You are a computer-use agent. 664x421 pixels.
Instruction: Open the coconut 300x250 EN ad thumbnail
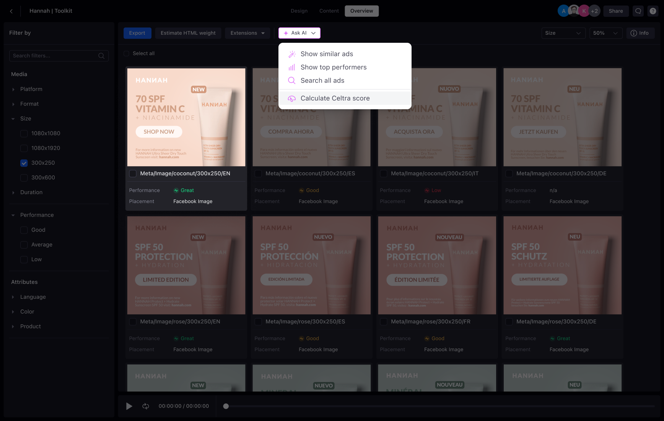coord(186,117)
